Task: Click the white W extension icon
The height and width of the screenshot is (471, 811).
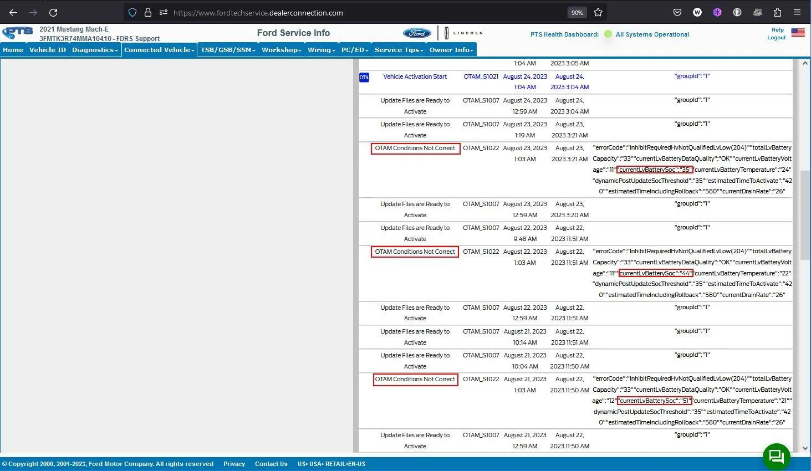Action: tap(697, 12)
